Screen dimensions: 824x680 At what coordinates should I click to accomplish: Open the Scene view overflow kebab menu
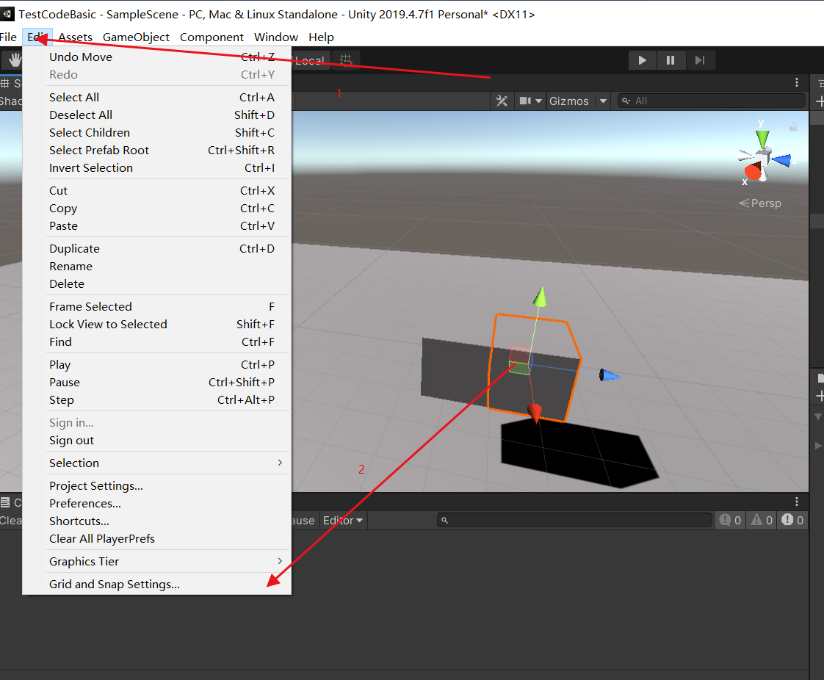pos(796,82)
